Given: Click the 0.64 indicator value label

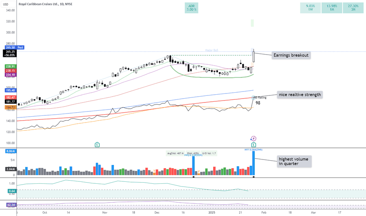Looking at the screenshot, I should 12,191.
